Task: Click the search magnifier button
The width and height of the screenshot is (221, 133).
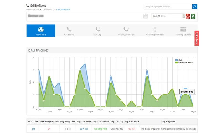Action: pyautogui.click(x=194, y=6)
